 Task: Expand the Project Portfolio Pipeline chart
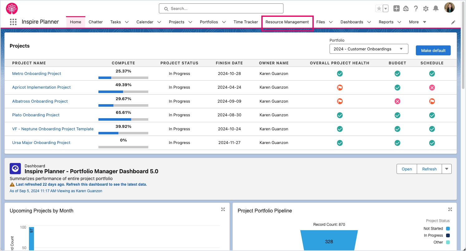[450, 209]
